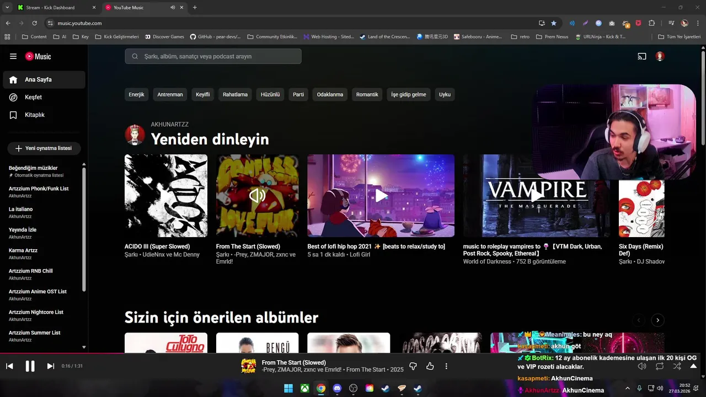Reload the current page

click(x=34, y=23)
